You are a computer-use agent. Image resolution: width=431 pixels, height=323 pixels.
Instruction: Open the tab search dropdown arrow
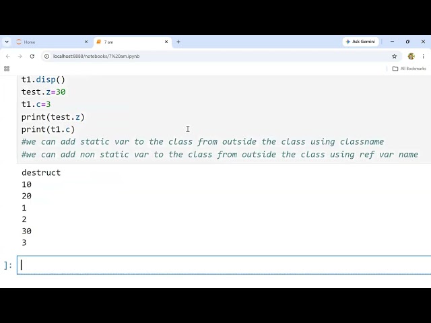click(x=7, y=42)
